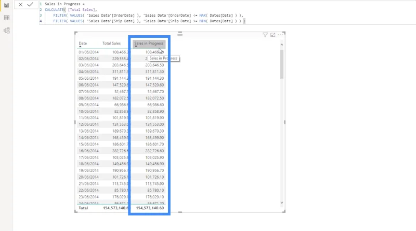Click the table scrollbar down arrow
Viewport: 416px width, 231px height.
[x=282, y=203]
